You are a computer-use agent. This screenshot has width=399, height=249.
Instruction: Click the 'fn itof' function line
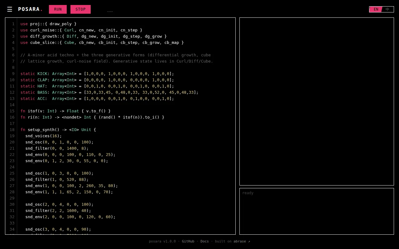65,111
